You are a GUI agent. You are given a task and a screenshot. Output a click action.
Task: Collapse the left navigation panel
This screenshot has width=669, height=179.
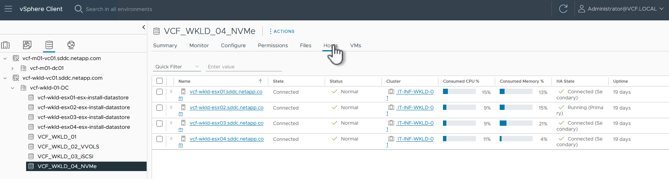pyautogui.click(x=144, y=27)
